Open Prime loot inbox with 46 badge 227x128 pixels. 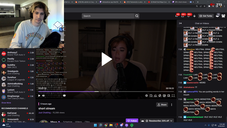pyautogui.click(x=177, y=16)
